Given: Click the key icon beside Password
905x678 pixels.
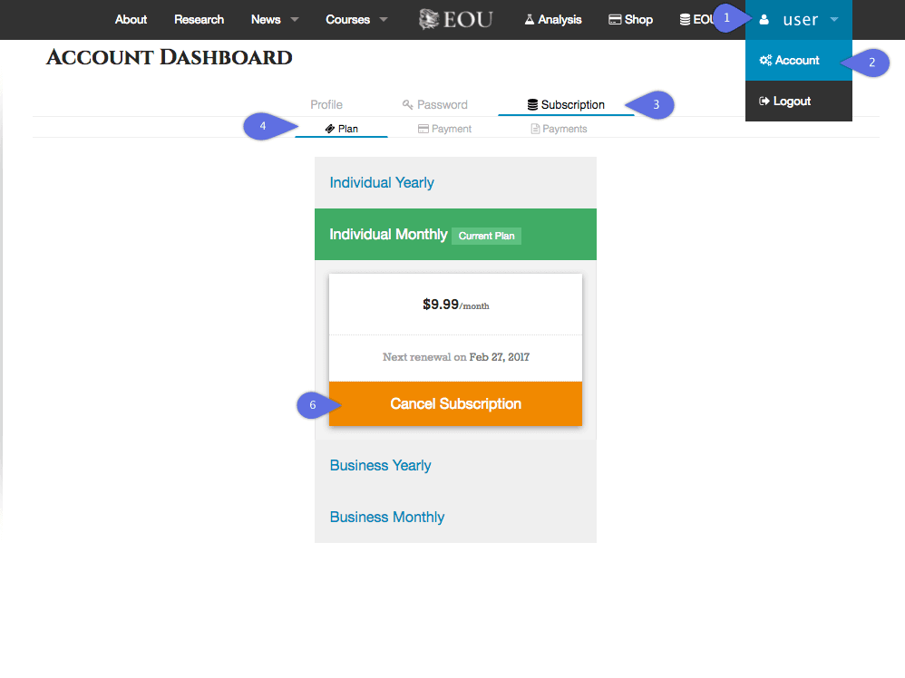Looking at the screenshot, I should (x=408, y=105).
